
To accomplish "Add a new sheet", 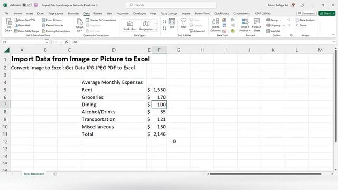I will point(55,174).
